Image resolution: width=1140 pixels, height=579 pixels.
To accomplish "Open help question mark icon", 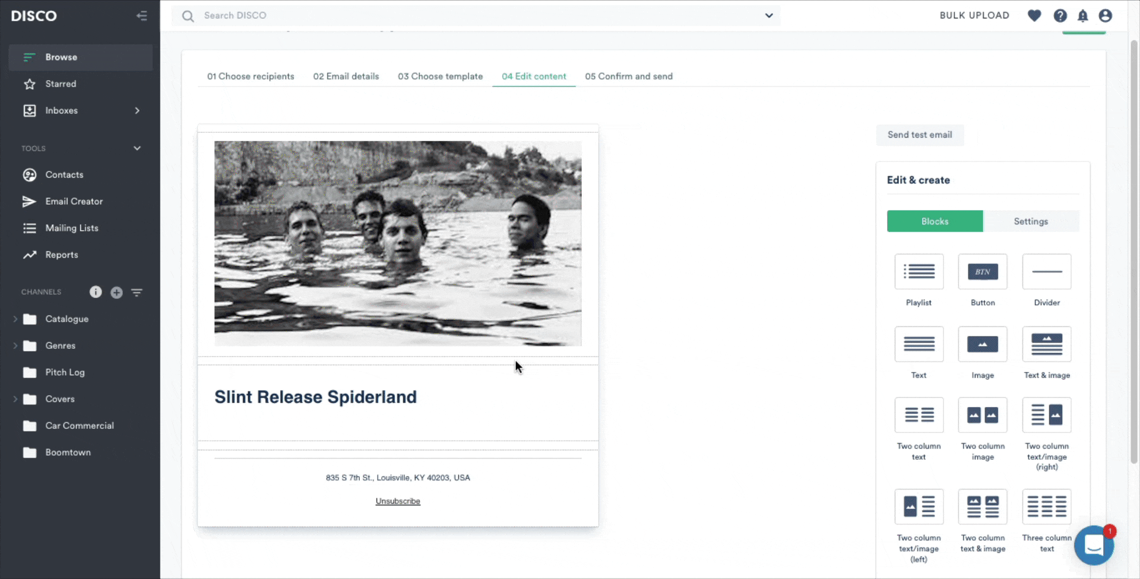I will tap(1060, 15).
